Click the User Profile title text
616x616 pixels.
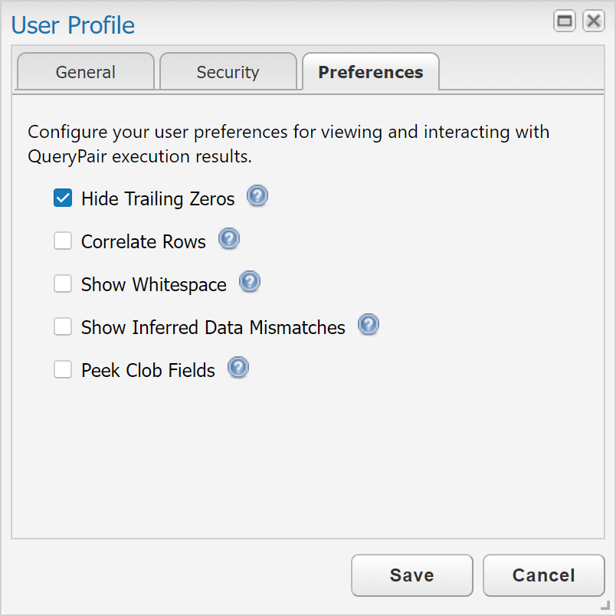73,25
